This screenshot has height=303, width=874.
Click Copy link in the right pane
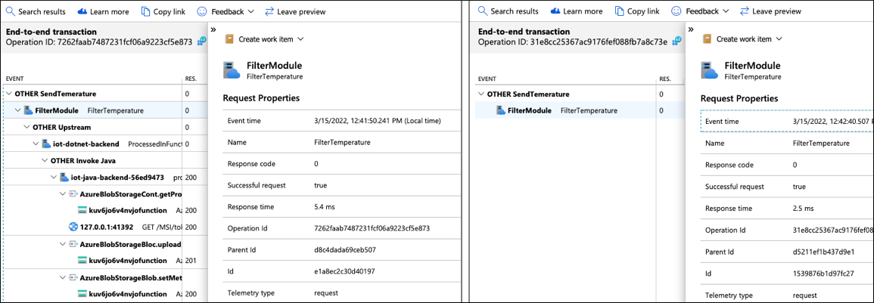pyautogui.click(x=636, y=11)
